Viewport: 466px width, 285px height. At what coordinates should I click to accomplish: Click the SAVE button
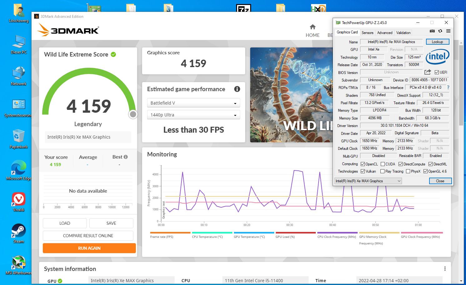click(111, 223)
